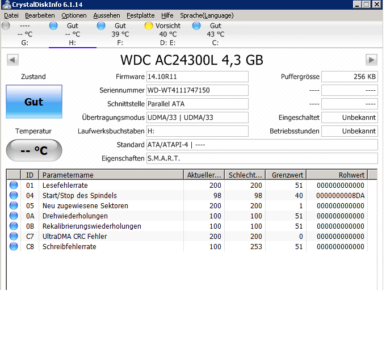Click the UltraDMA CRC Fehler status orb
This screenshot has height=345, width=386.
(x=14, y=236)
